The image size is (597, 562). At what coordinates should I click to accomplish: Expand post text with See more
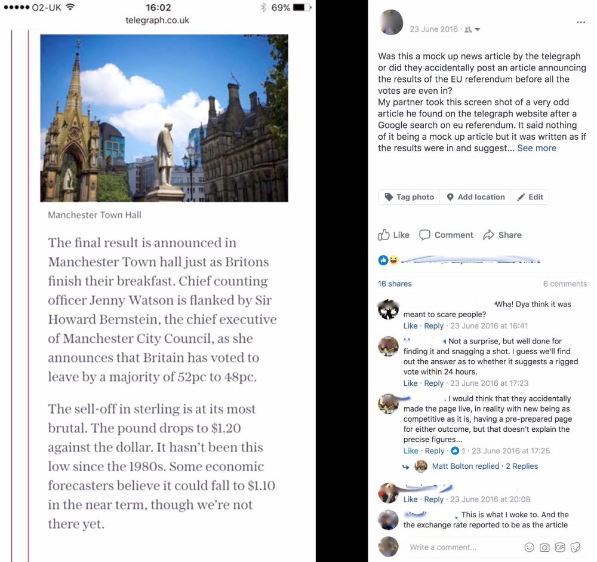pyautogui.click(x=537, y=148)
